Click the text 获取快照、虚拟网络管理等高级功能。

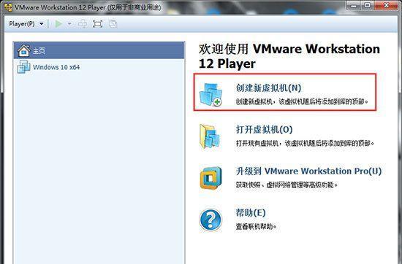(287, 185)
